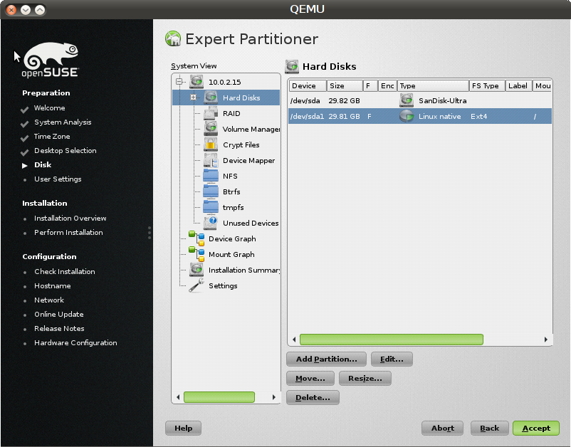Collapse the 10.0.2.15 host tree node
Viewport: 571px width, 447px height.
tap(179, 82)
